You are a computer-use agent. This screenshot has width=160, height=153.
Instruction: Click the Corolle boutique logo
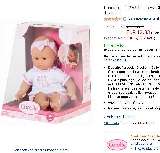117,145
